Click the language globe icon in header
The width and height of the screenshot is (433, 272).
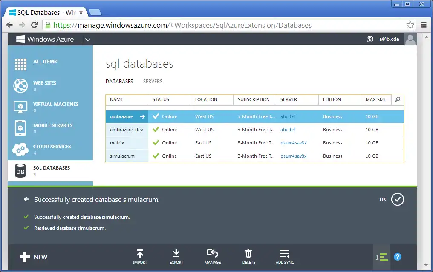click(x=370, y=39)
